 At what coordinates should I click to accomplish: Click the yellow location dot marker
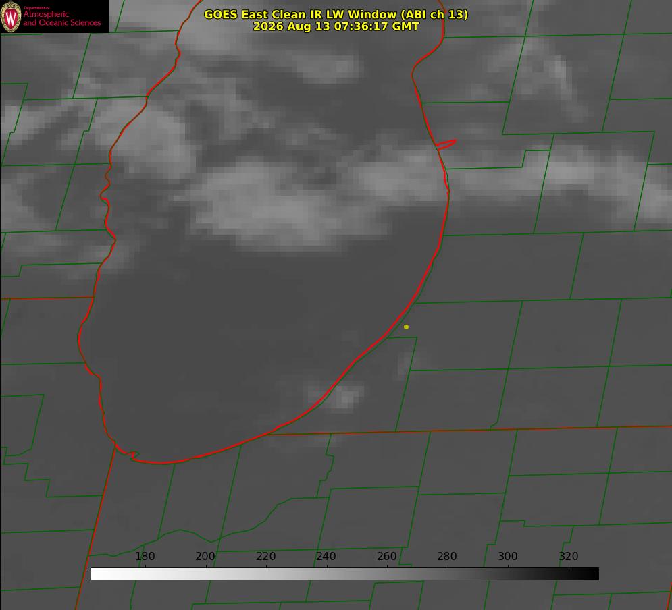pyautogui.click(x=406, y=327)
